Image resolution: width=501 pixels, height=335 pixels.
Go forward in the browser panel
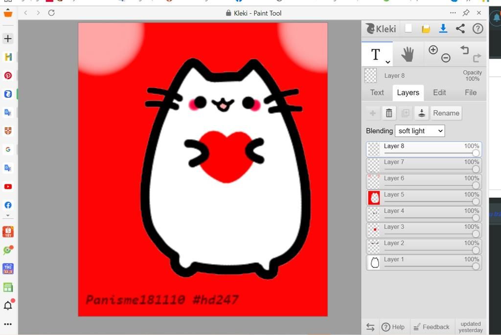click(x=38, y=13)
